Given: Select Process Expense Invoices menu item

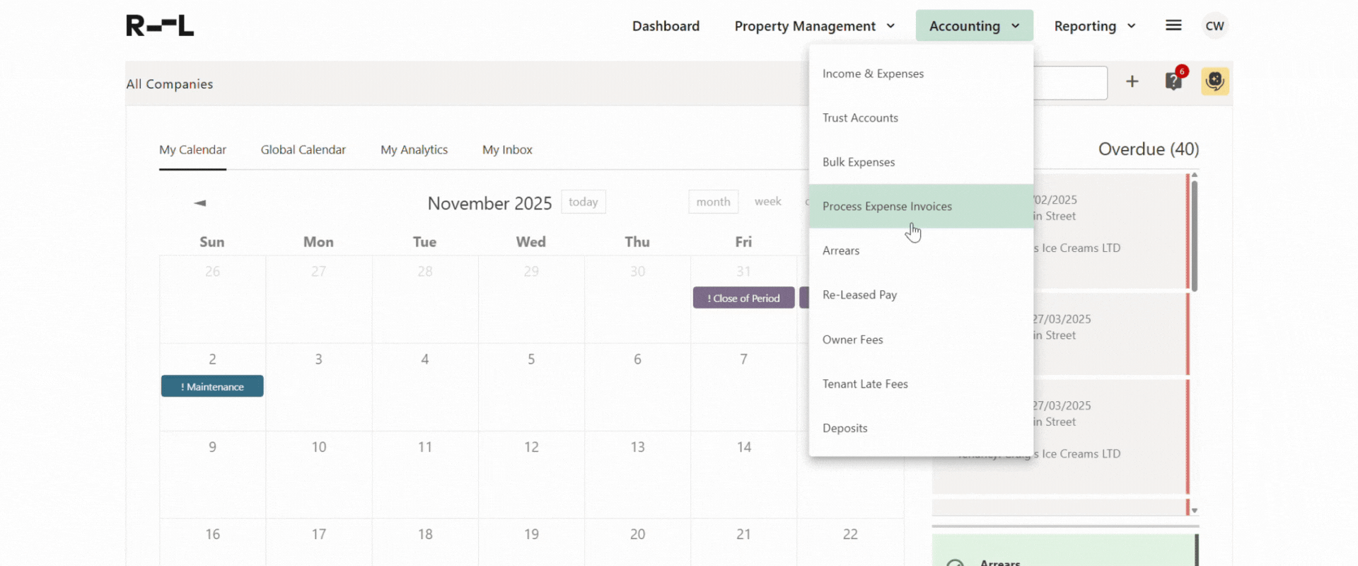Looking at the screenshot, I should [x=887, y=207].
